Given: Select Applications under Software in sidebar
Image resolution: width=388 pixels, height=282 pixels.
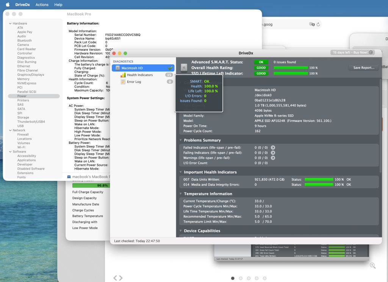Looking at the screenshot, I should pyautogui.click(x=27, y=160).
